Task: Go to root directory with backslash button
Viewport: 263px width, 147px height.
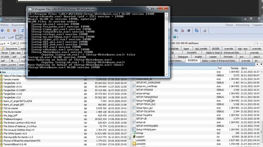Action: click(257, 43)
